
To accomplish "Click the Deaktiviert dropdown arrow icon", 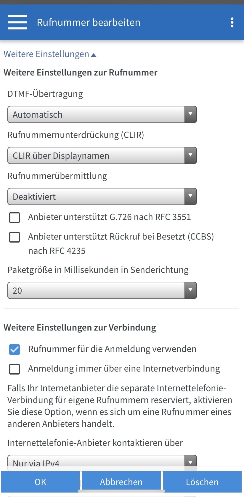I will 190,196.
